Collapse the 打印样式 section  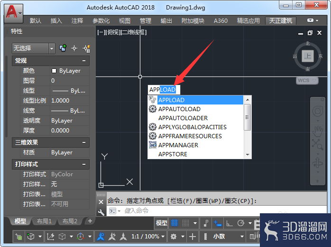click(84, 164)
